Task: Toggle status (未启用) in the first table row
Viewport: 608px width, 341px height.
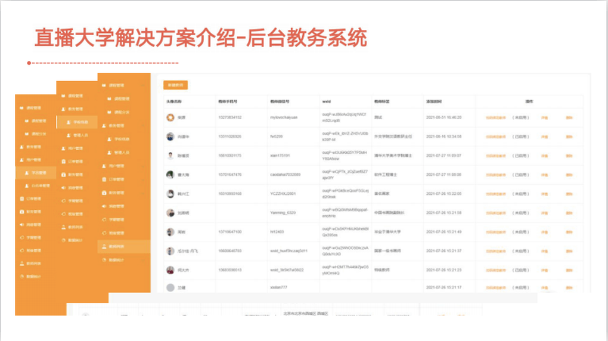Action: tap(520, 117)
